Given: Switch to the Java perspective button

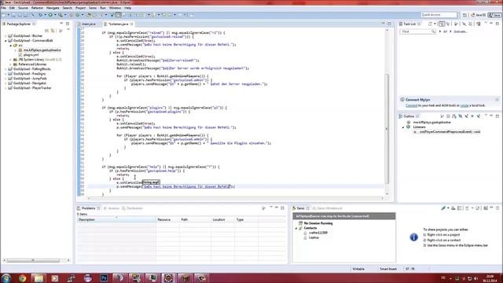Looking at the screenshot, I should pos(494,15).
